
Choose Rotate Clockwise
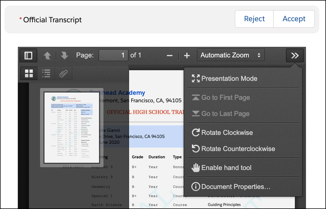(x=227, y=132)
